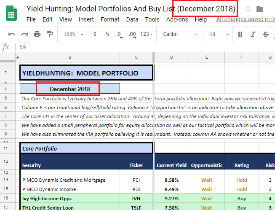Image resolution: width=275 pixels, height=210 pixels.
Task: Open the View menu
Action: click(65, 19)
